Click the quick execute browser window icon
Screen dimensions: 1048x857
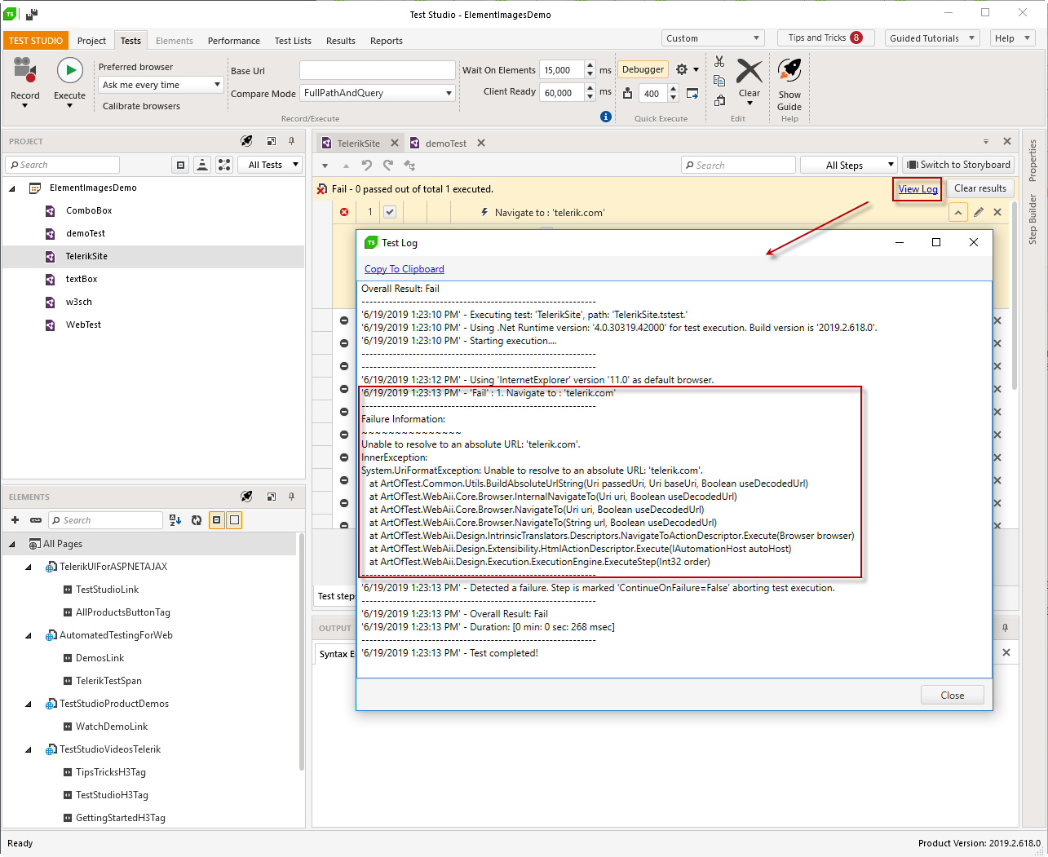click(x=692, y=94)
